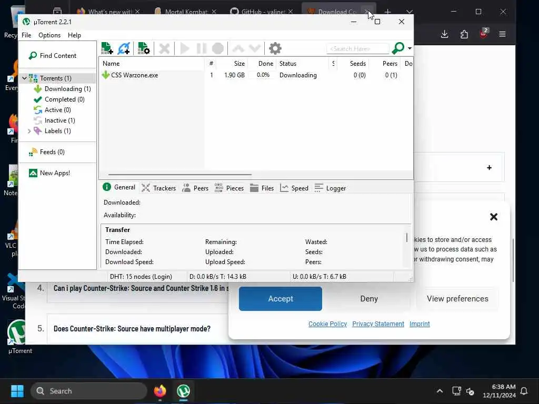Switch to the Pieces tab
Viewport: 539px width, 404px height.
click(x=229, y=188)
